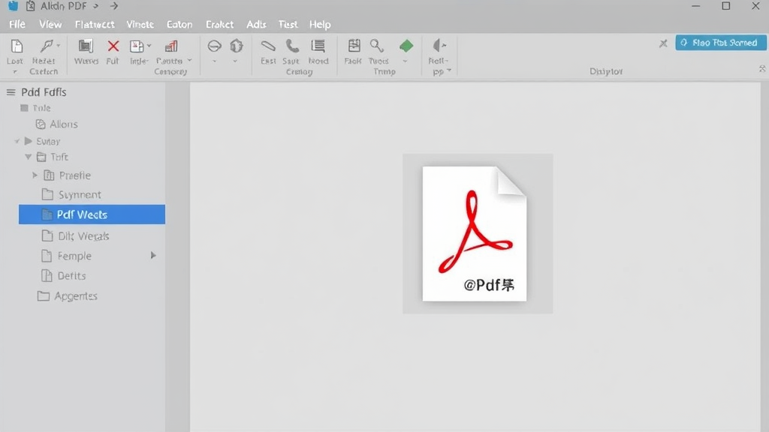Viewport: 769px width, 432px height.
Task: Click the hamburger icon beside Pdd Fdfls
Action: pyautogui.click(x=11, y=92)
